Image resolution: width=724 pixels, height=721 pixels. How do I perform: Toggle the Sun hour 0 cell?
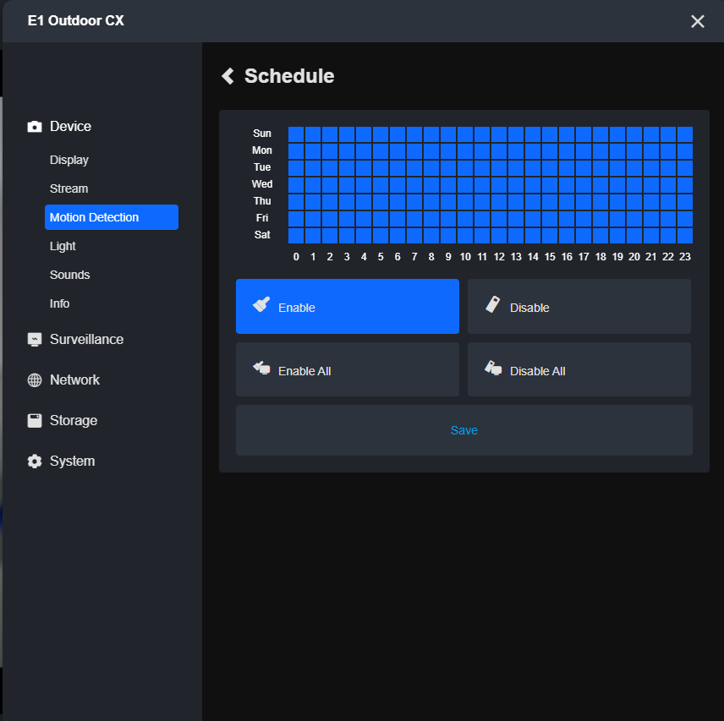296,134
